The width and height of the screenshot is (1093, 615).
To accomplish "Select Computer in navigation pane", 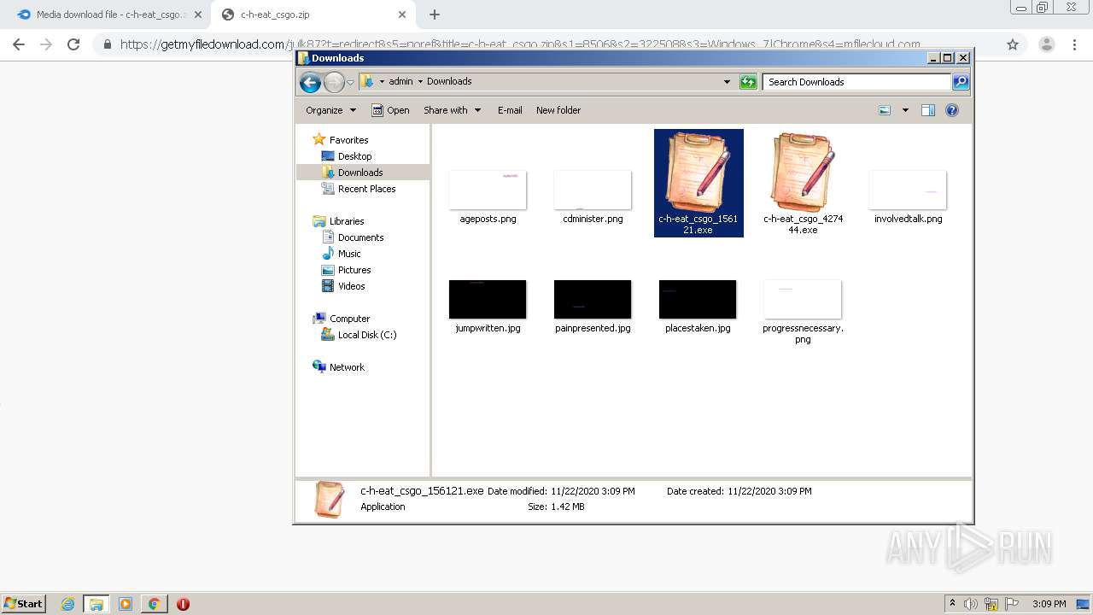I will click(x=349, y=319).
